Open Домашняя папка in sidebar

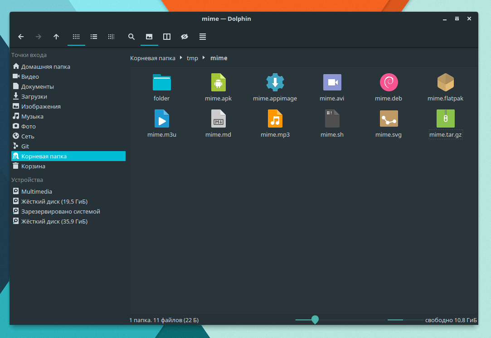point(68,67)
